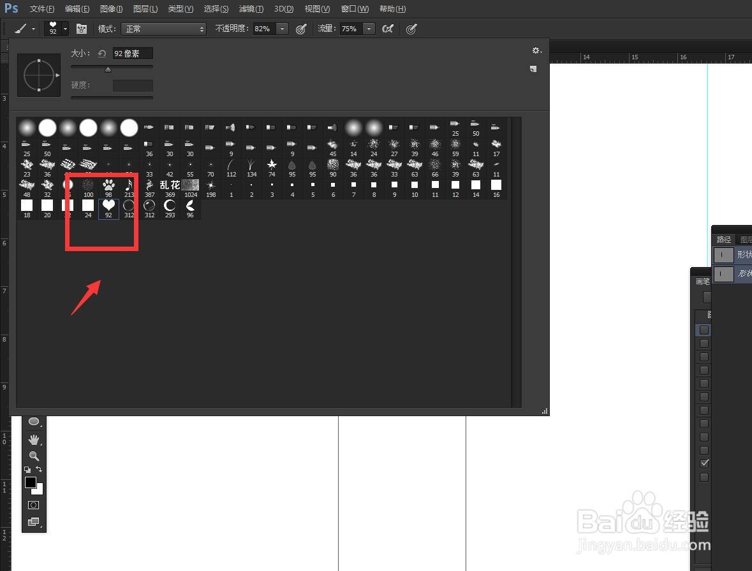Open the 文件 menu
752x571 pixels.
point(41,9)
